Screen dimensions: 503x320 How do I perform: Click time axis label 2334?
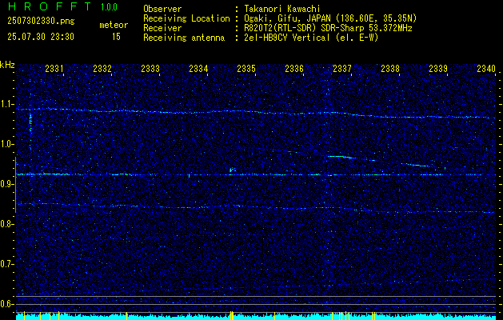pyautogui.click(x=198, y=69)
